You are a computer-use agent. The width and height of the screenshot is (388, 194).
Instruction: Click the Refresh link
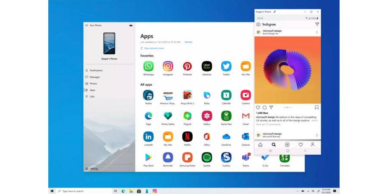[x=188, y=42]
